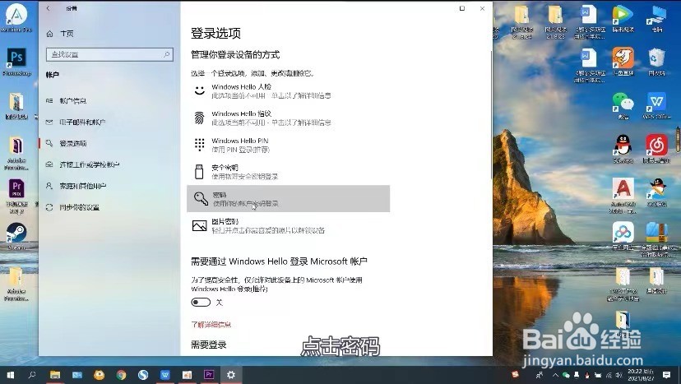The image size is (681, 384).
Task: Open the Windows Hello PIN option
Action: (288, 145)
